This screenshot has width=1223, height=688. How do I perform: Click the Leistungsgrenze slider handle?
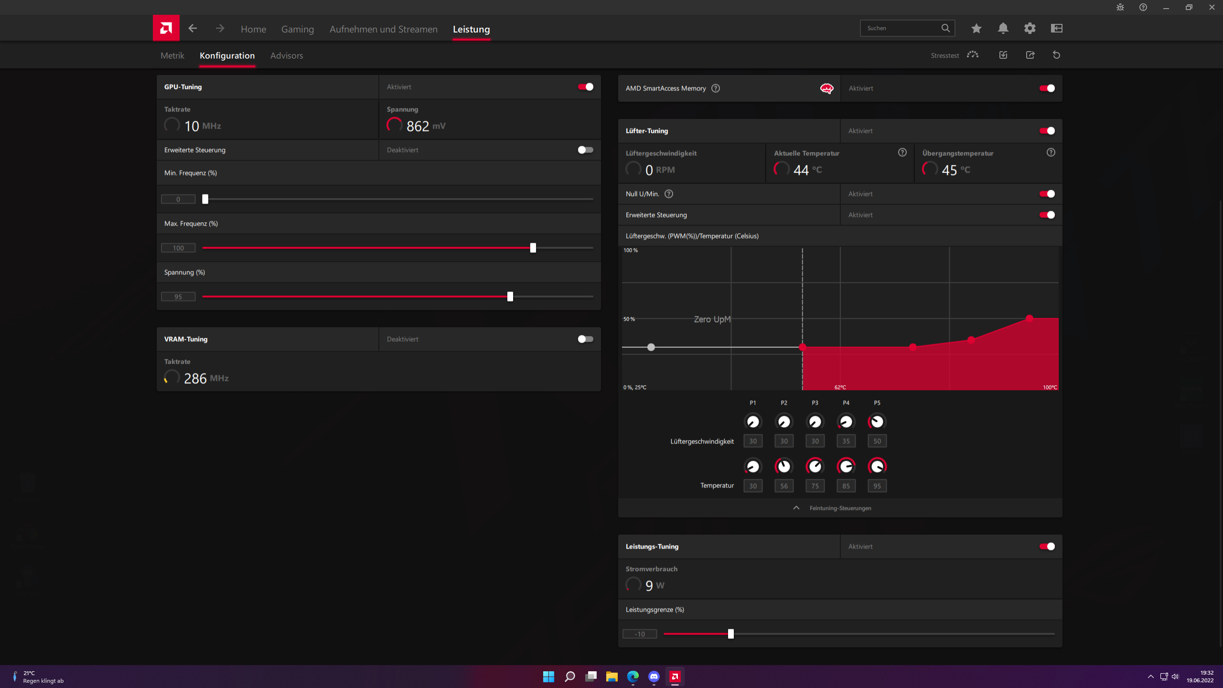(x=730, y=634)
